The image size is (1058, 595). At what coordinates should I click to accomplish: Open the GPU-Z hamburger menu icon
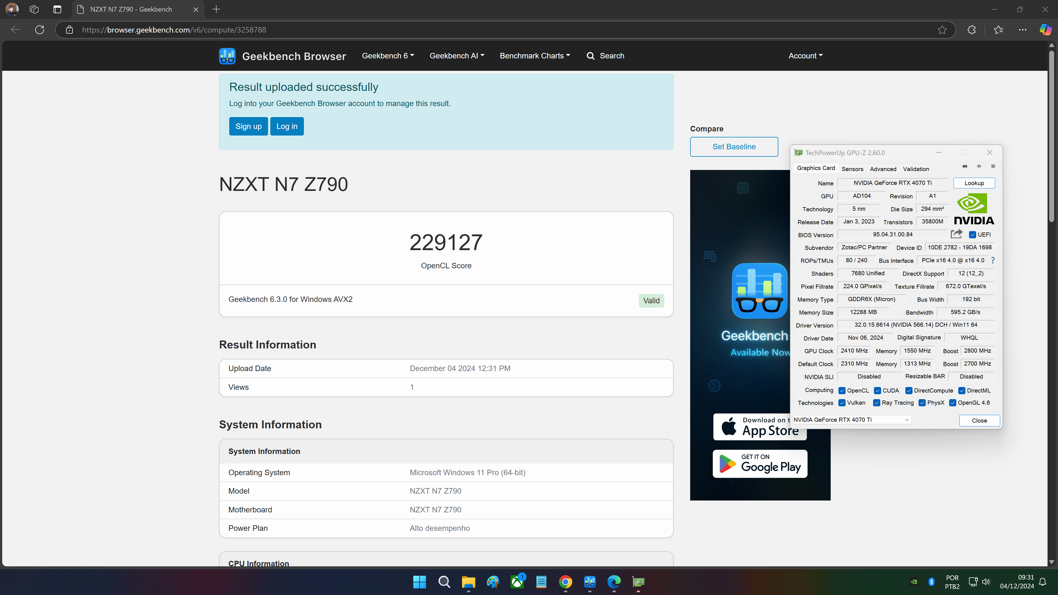click(x=993, y=166)
